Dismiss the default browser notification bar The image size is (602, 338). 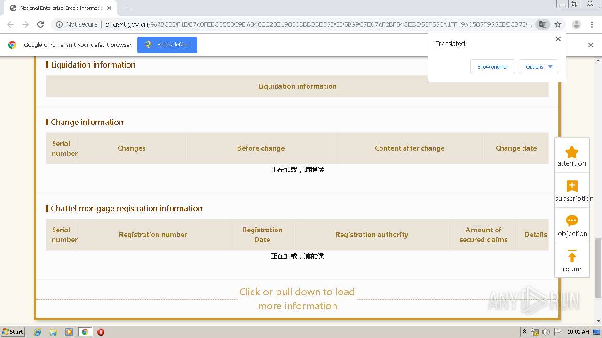pos(591,45)
